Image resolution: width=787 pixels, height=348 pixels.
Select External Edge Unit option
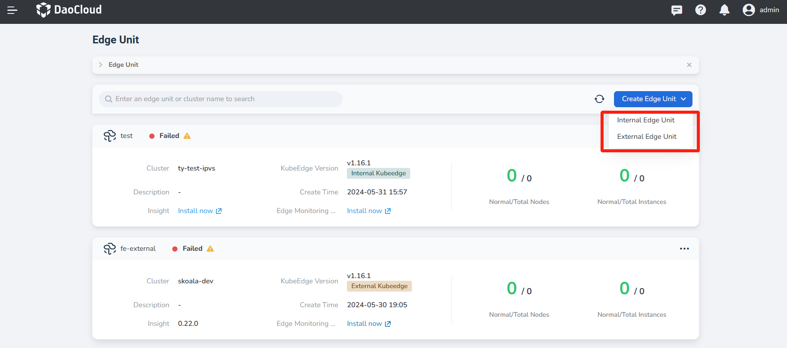point(647,137)
